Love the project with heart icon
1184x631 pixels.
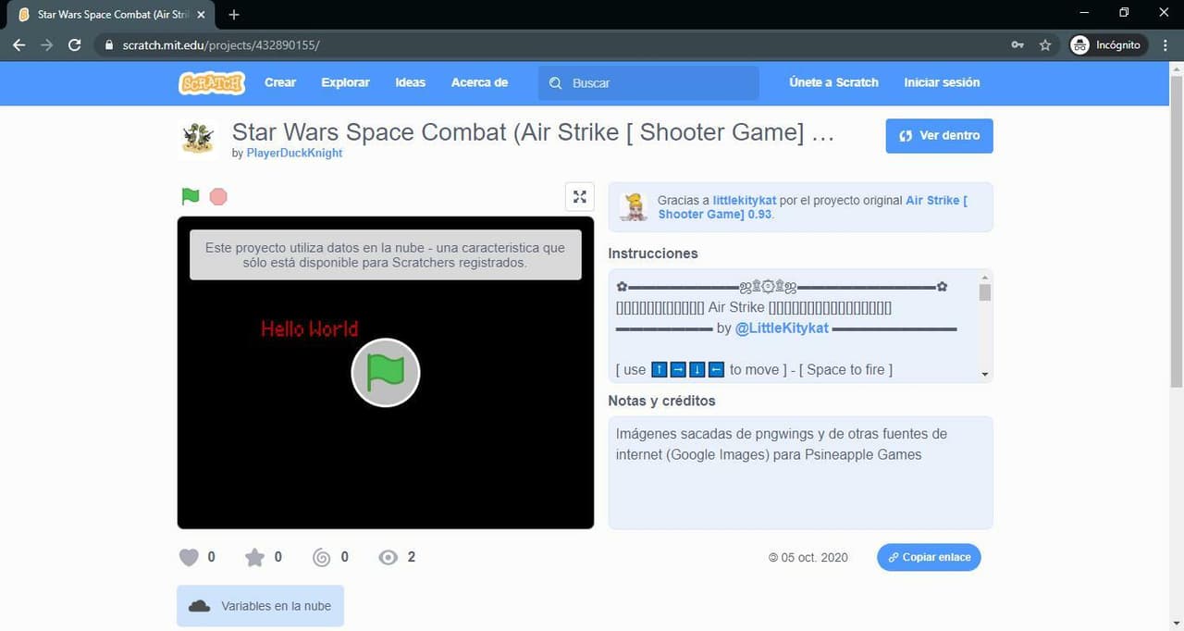click(x=189, y=558)
